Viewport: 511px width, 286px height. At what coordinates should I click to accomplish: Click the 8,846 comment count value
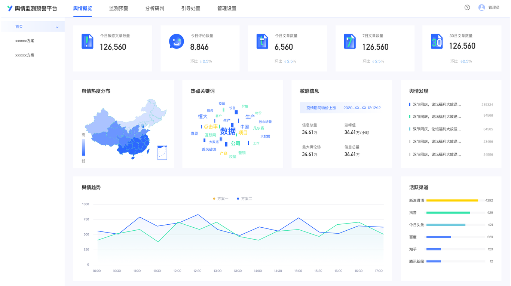click(x=199, y=47)
